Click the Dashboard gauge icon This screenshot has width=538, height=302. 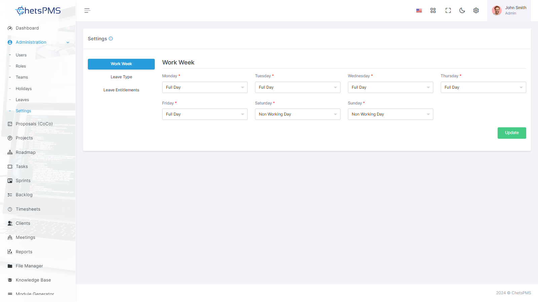pos(10,28)
